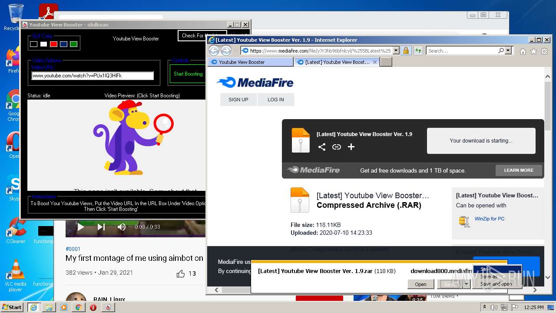Image resolution: width=556 pixels, height=313 pixels.
Task: Click the Windows Start button
Action: click(x=12, y=307)
